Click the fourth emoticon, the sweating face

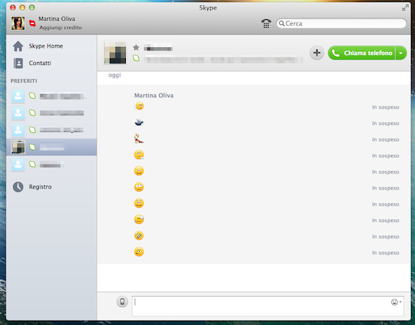[139, 155]
